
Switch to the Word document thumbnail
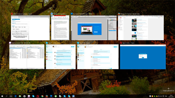pos(60,28)
